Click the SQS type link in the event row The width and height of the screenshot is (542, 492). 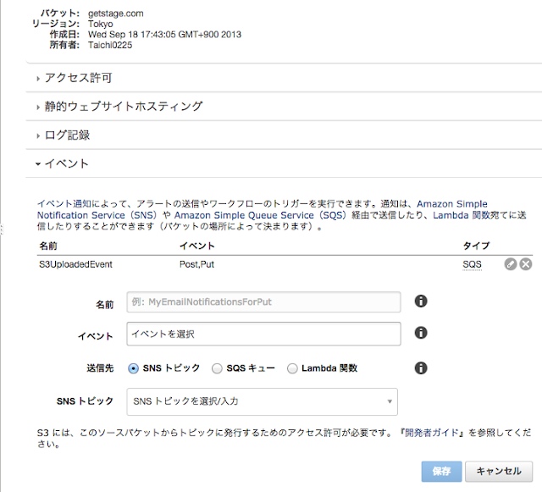pyautogui.click(x=472, y=264)
